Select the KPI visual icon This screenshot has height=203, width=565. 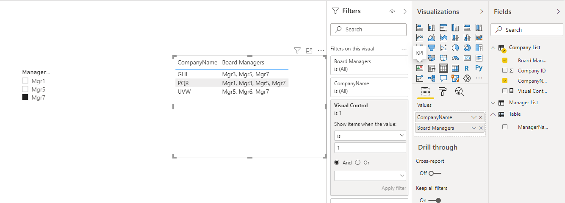420,68
